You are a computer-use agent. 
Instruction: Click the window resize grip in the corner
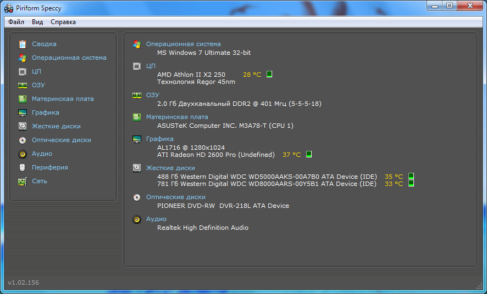point(479,286)
